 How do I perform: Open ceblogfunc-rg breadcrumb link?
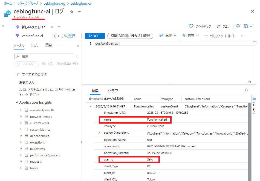point(54,3)
